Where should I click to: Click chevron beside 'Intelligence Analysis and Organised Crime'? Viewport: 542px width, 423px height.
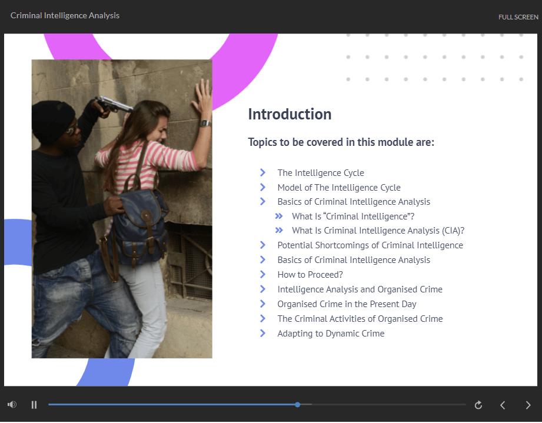tap(262, 289)
